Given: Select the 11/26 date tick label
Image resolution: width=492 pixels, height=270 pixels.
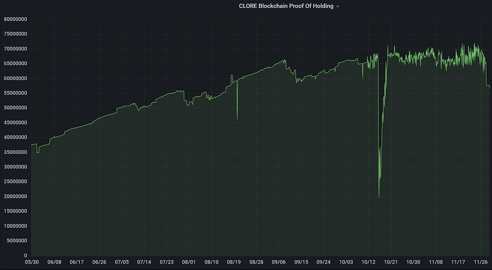Looking at the screenshot, I should point(481,262).
